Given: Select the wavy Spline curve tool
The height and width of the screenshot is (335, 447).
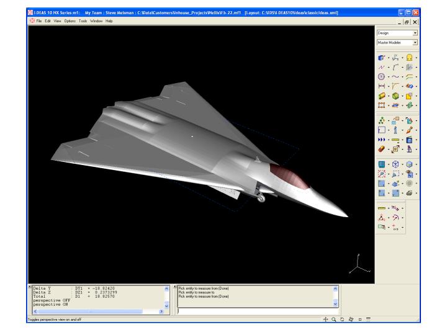Looking at the screenshot, I should click(x=395, y=77).
